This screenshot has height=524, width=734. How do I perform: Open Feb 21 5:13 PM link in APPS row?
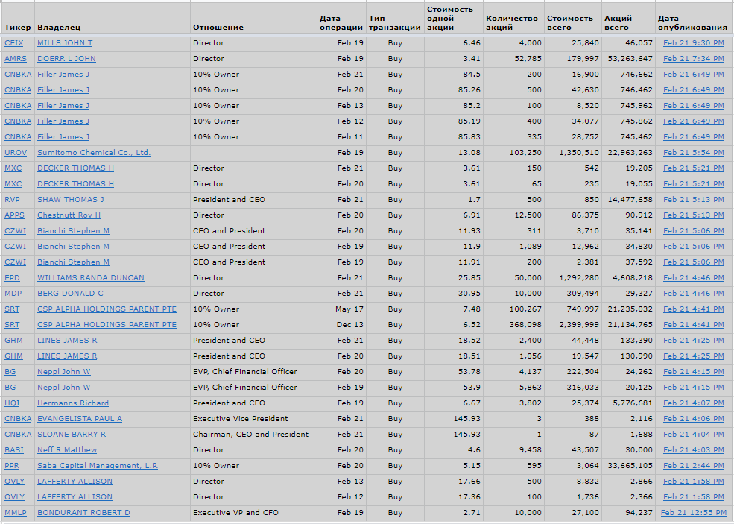[x=693, y=215]
